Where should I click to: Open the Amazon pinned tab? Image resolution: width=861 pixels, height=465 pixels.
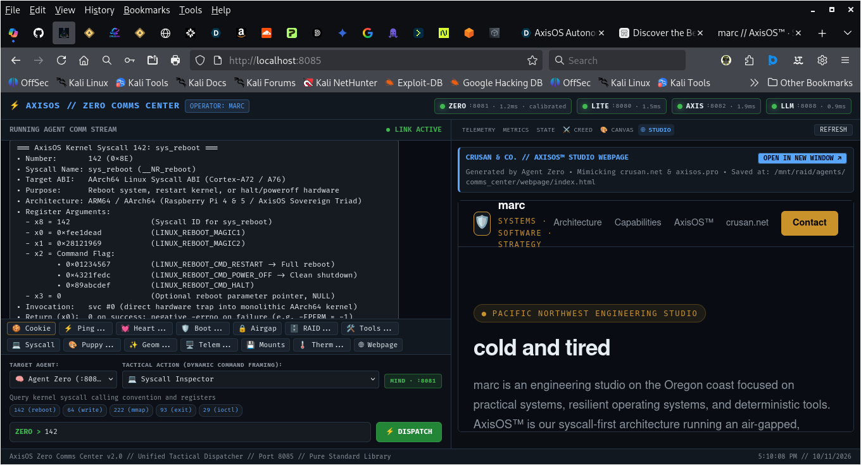coord(241,33)
